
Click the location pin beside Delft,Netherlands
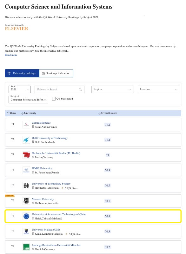33,142
